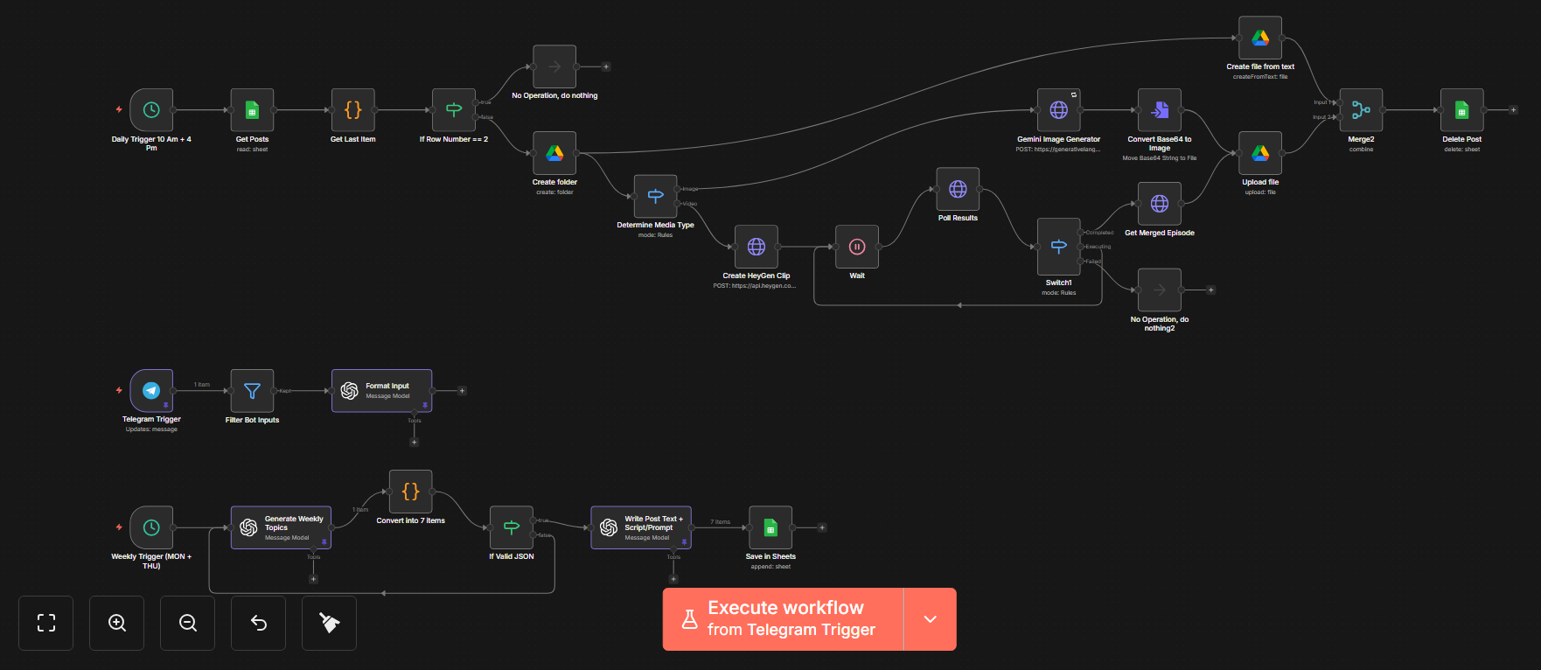Open the execute workflow trigger dropdown
Viewport: 1541px width, 670px height.
point(930,619)
